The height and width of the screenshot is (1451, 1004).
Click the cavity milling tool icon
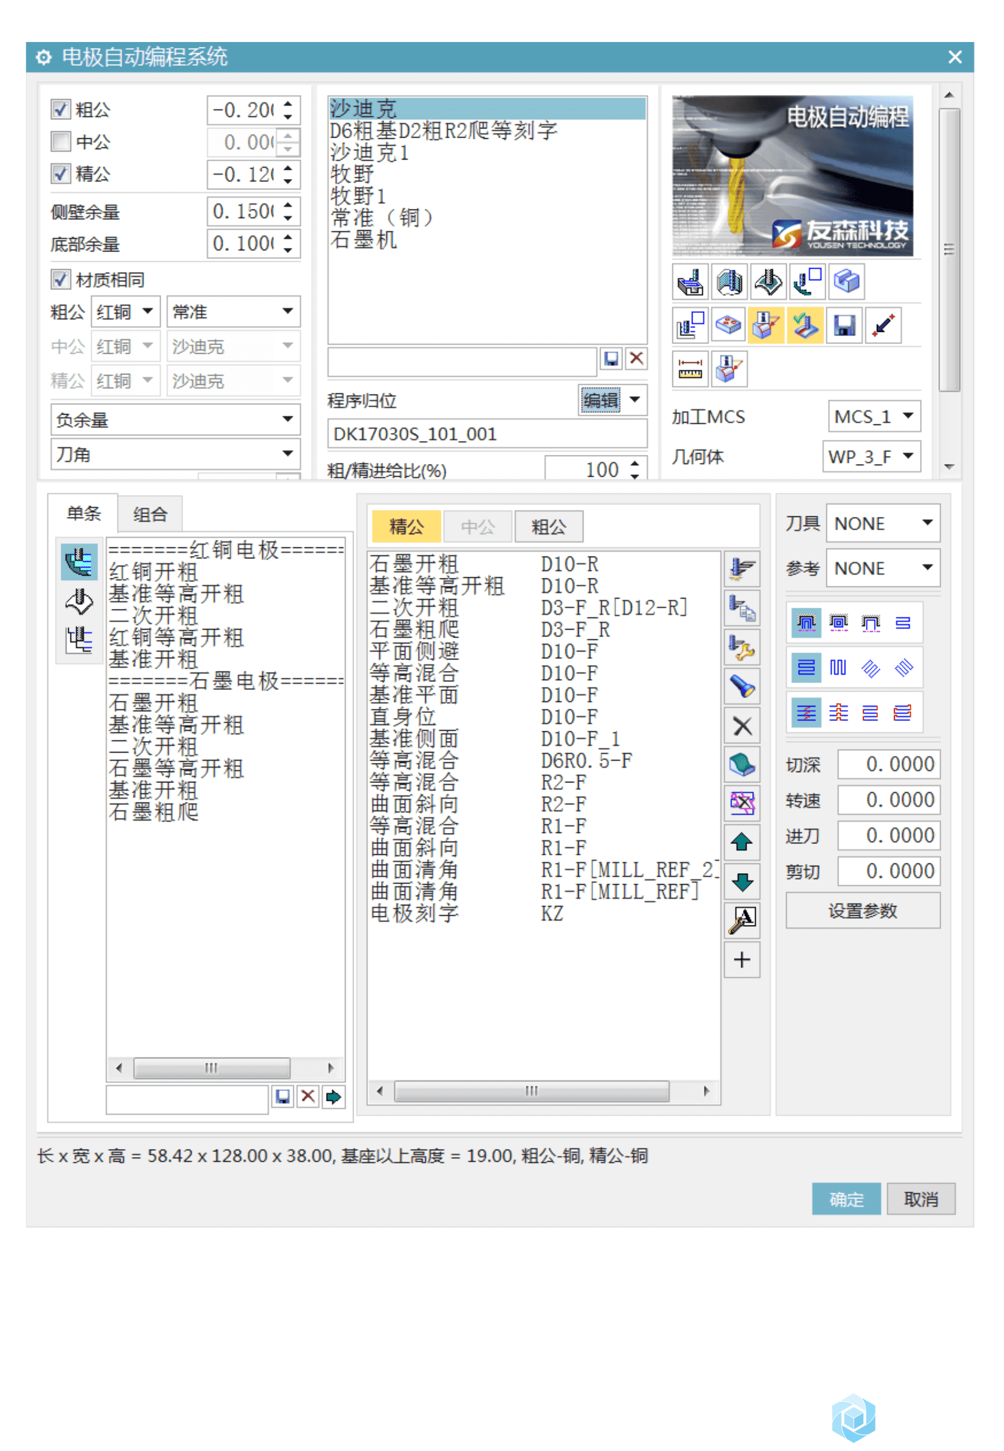690,281
